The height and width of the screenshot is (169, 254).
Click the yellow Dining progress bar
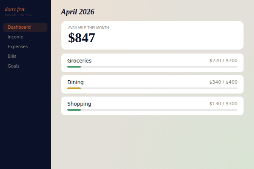pos(74,88)
